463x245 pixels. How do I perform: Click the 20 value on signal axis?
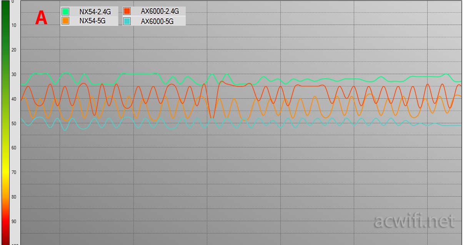14,50
